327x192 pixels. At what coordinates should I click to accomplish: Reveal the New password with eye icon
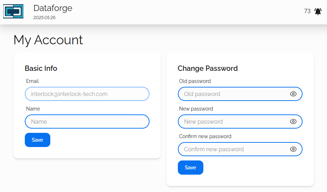click(293, 122)
